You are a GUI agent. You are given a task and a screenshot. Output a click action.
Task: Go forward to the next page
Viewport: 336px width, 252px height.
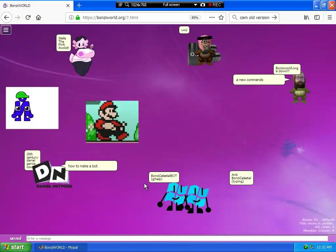tap(17, 18)
